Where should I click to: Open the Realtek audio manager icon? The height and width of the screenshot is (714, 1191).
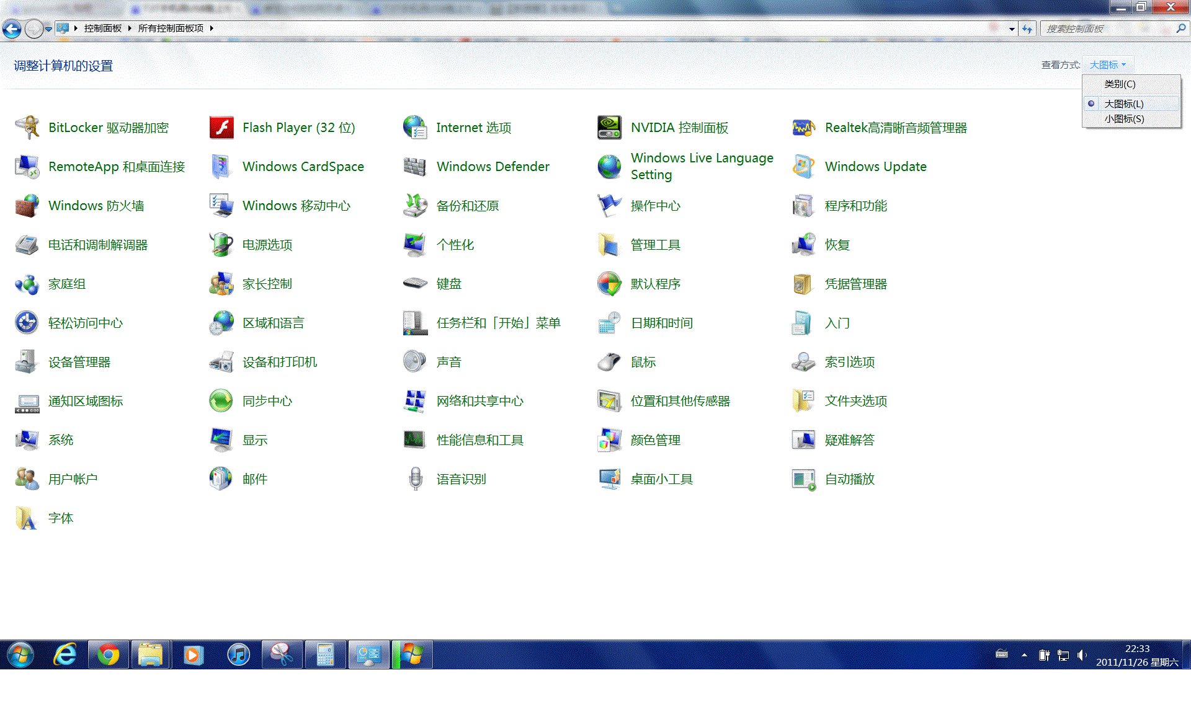pyautogui.click(x=803, y=128)
